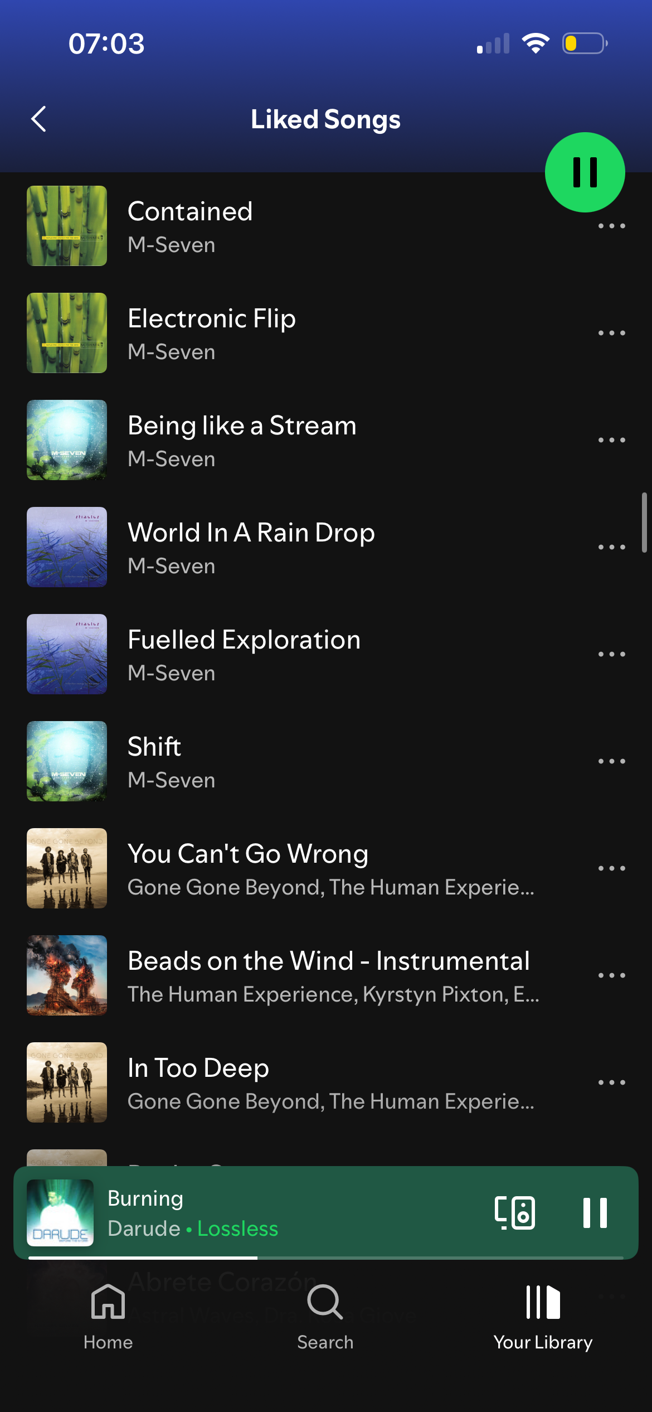Screen dimensions: 652x1412
Task: Open more options for Electronic Flip
Action: pos(611,333)
